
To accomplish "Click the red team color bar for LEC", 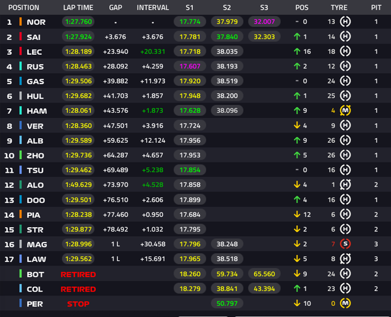I will 21,52.
